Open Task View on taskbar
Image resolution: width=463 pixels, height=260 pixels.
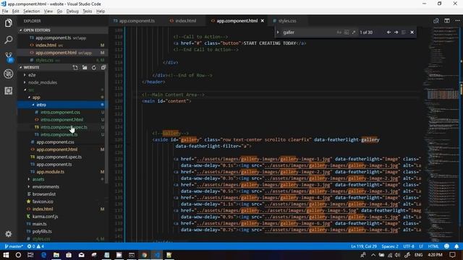(x=30, y=255)
